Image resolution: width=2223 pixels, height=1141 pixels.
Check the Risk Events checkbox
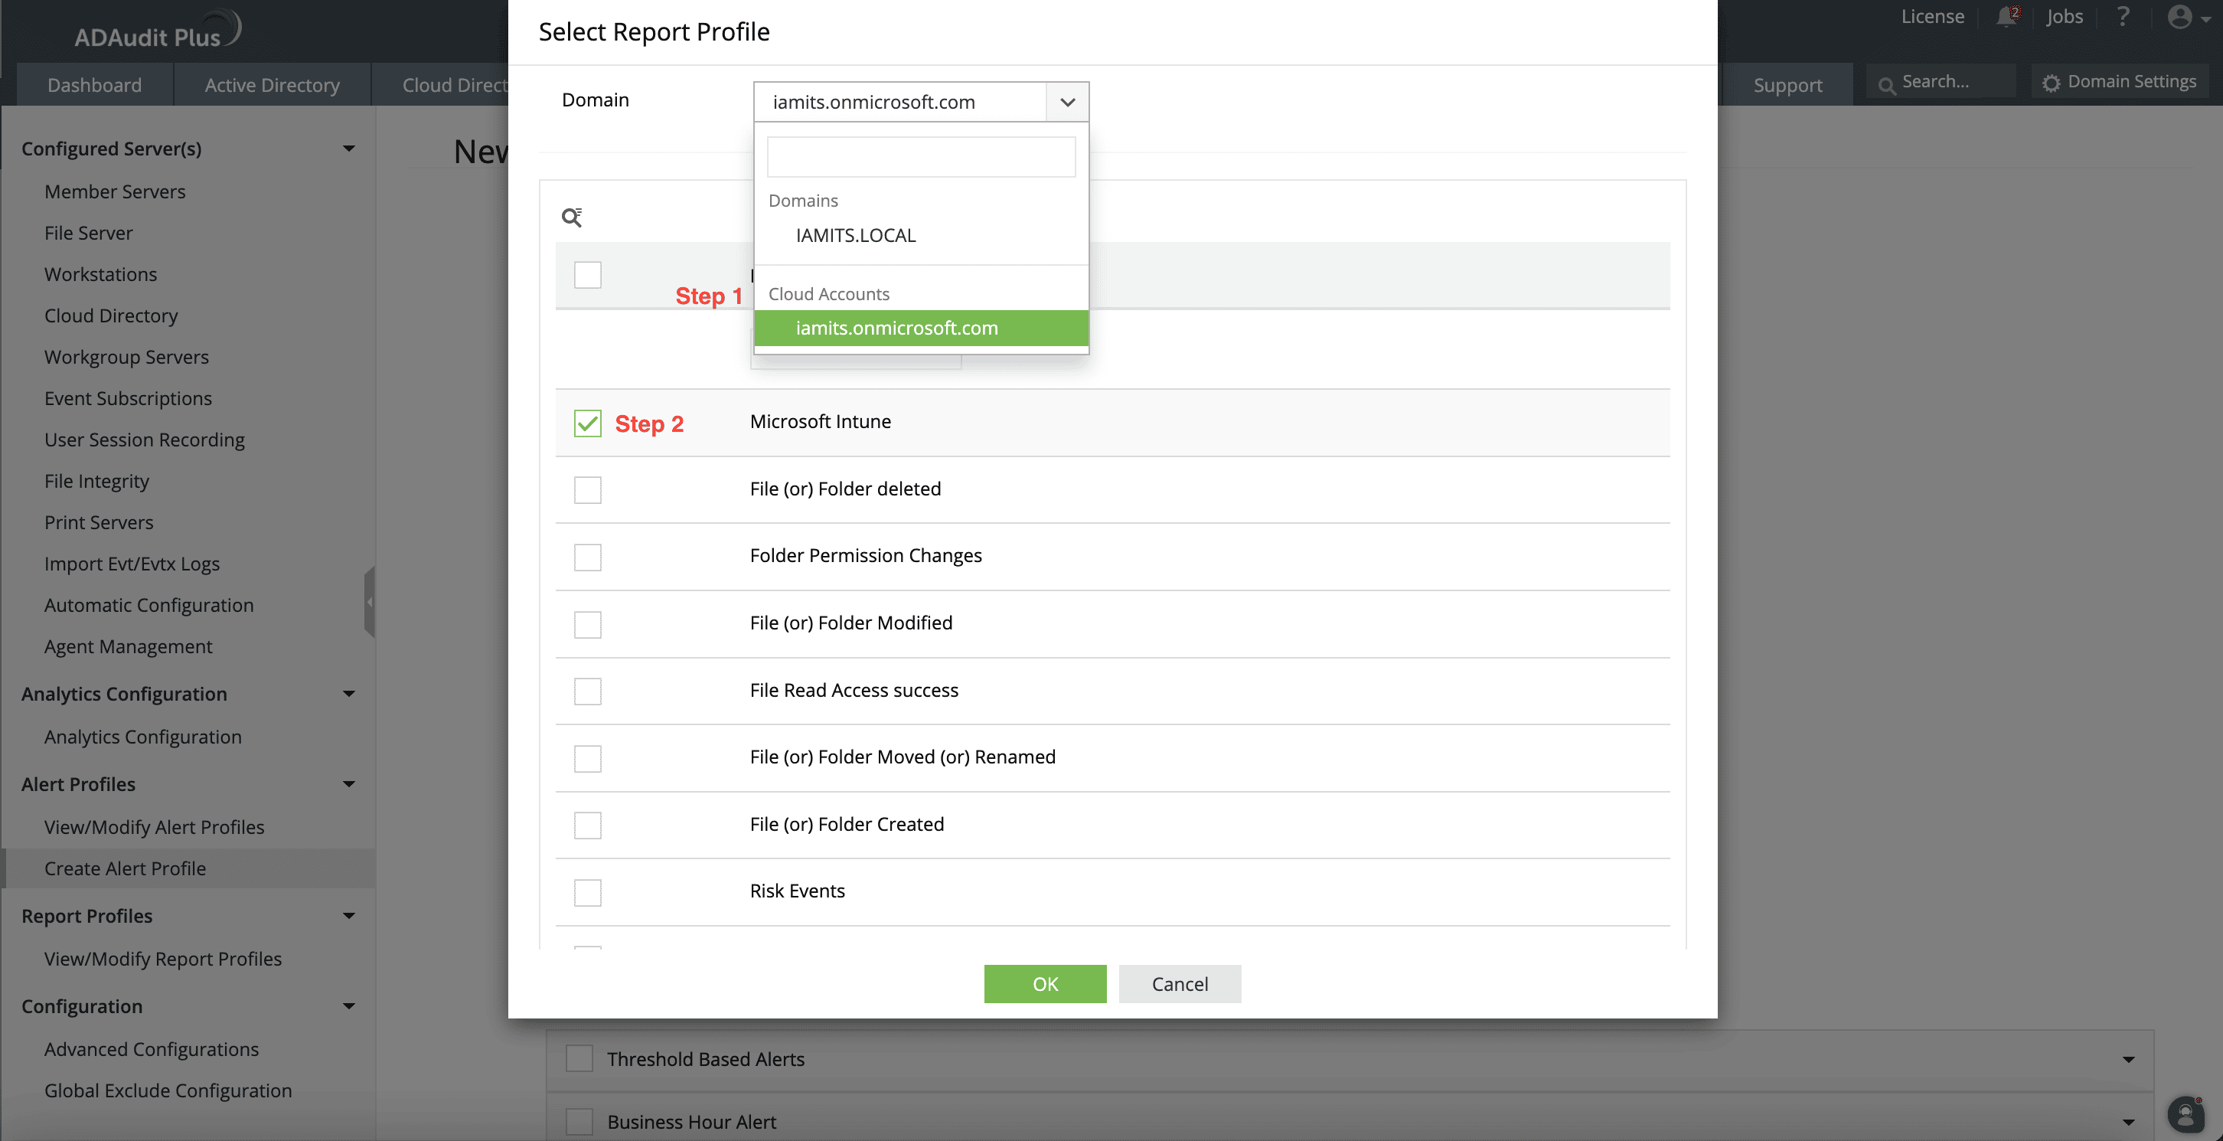(588, 892)
